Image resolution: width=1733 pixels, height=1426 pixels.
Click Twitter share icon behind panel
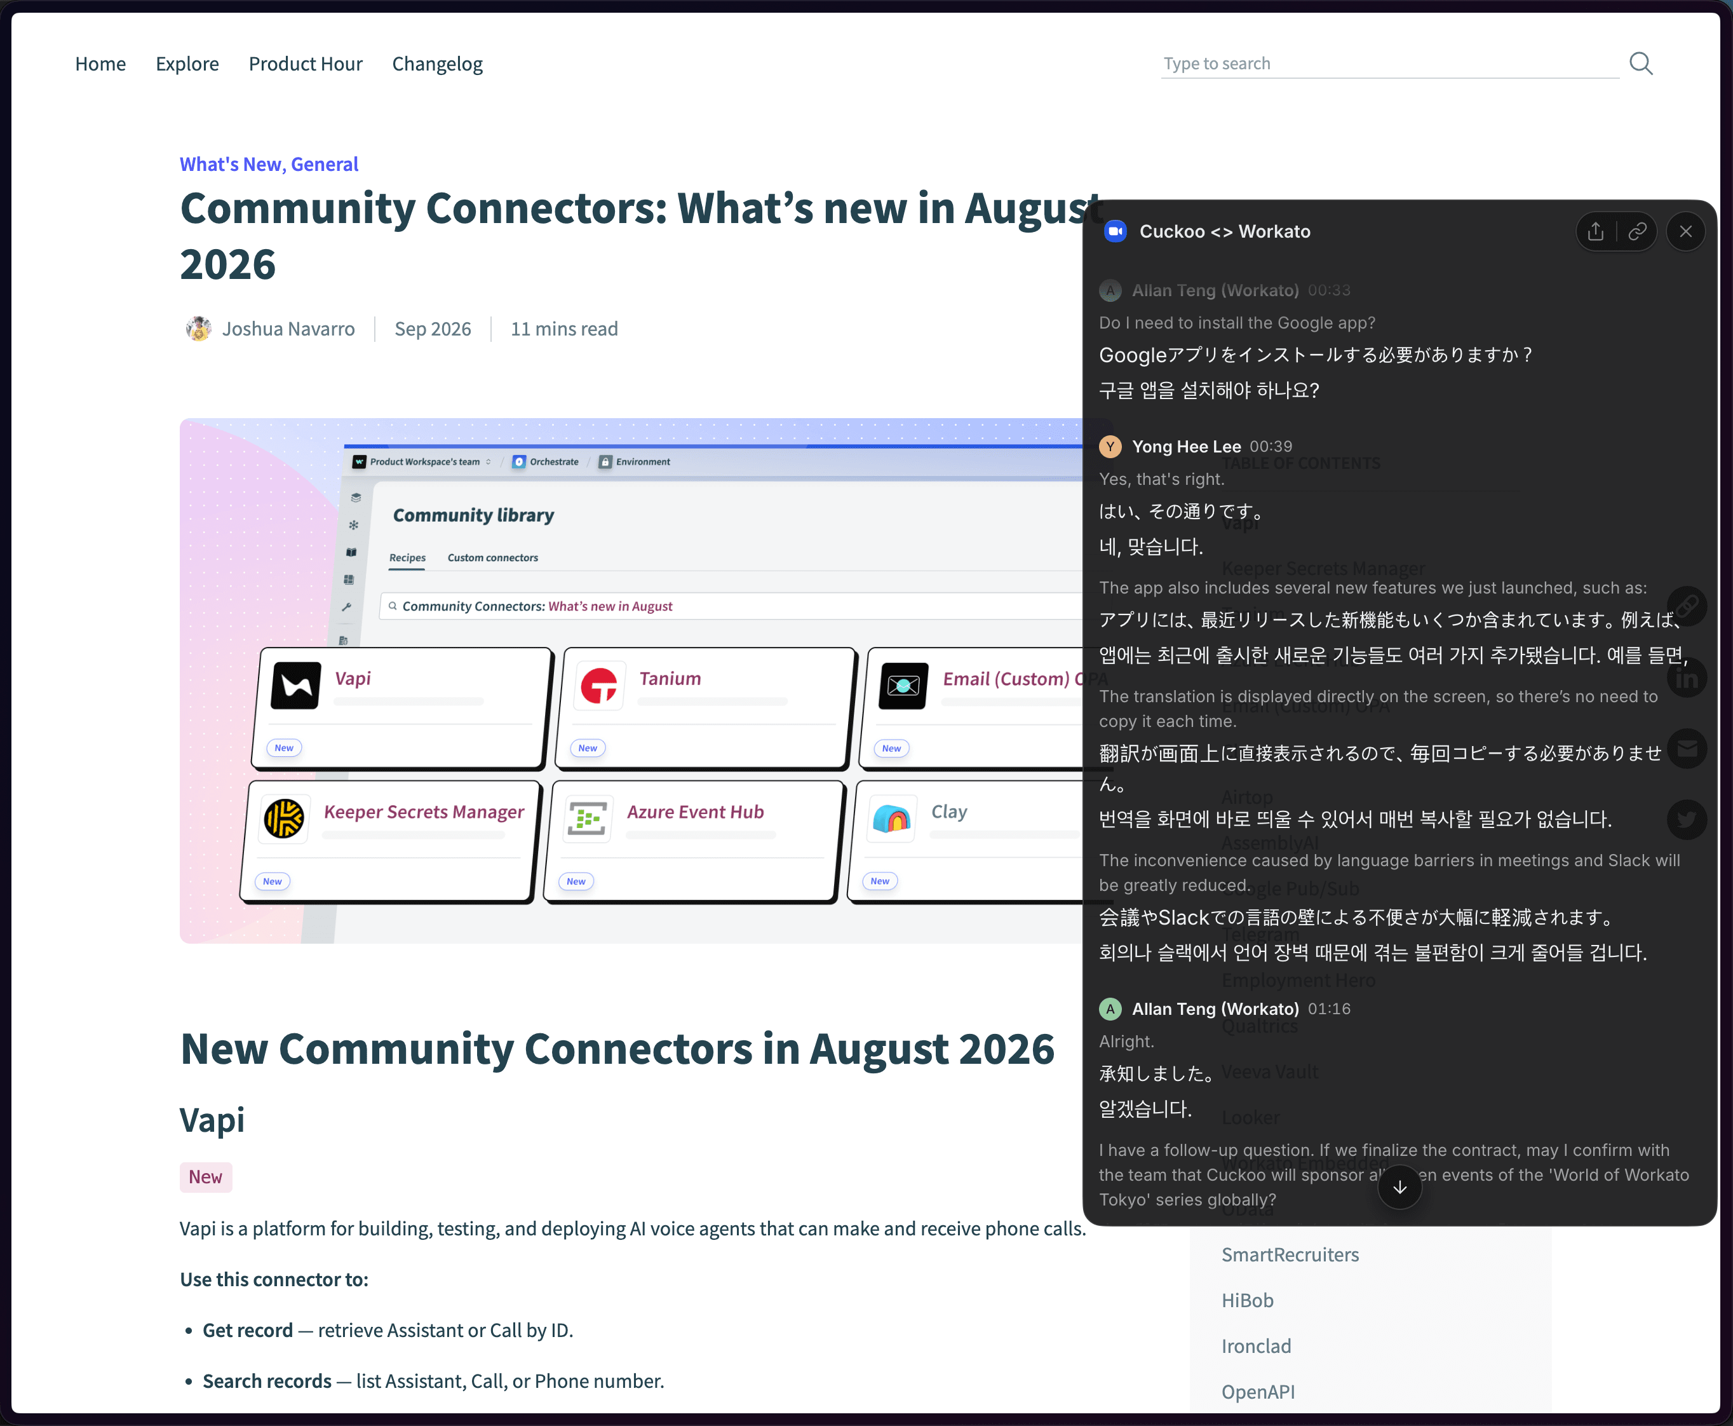(x=1687, y=820)
